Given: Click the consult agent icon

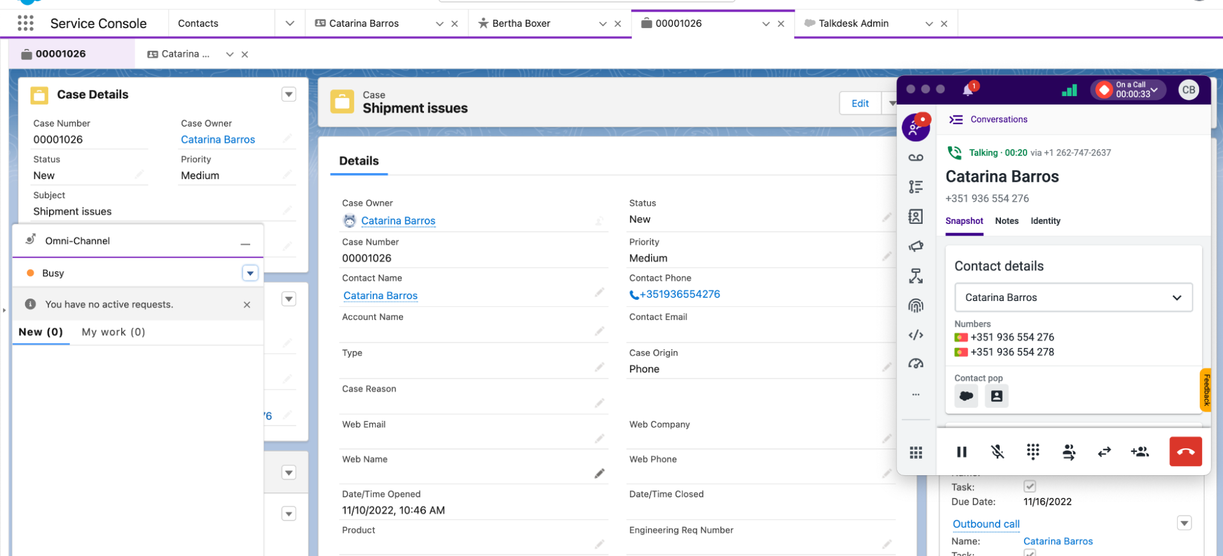Looking at the screenshot, I should [1068, 452].
